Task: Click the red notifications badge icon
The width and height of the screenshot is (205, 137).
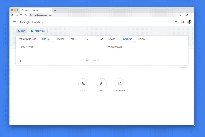Action: pyautogui.click(x=183, y=22)
